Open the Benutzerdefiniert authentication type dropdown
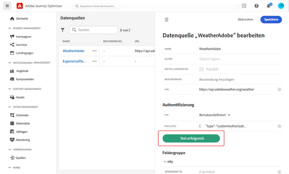 pos(215,115)
